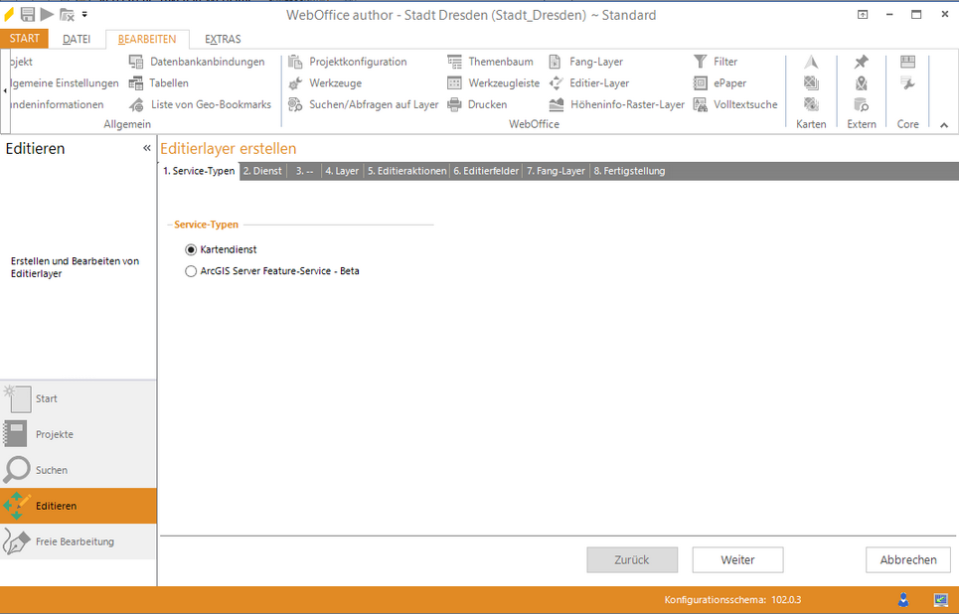Screen dimensions: 959x614
Task: Click the Erstellen und Bearbeiten von Editierlayer description
Action: [76, 267]
